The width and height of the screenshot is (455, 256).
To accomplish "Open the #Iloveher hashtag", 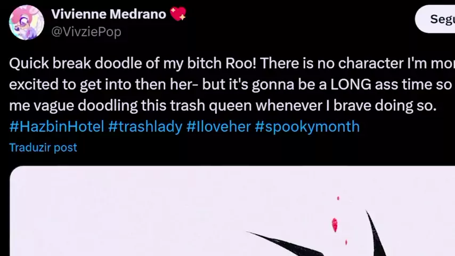I will point(218,126).
